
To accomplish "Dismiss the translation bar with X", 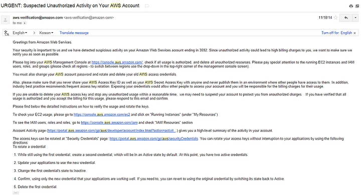I will (355, 33).
